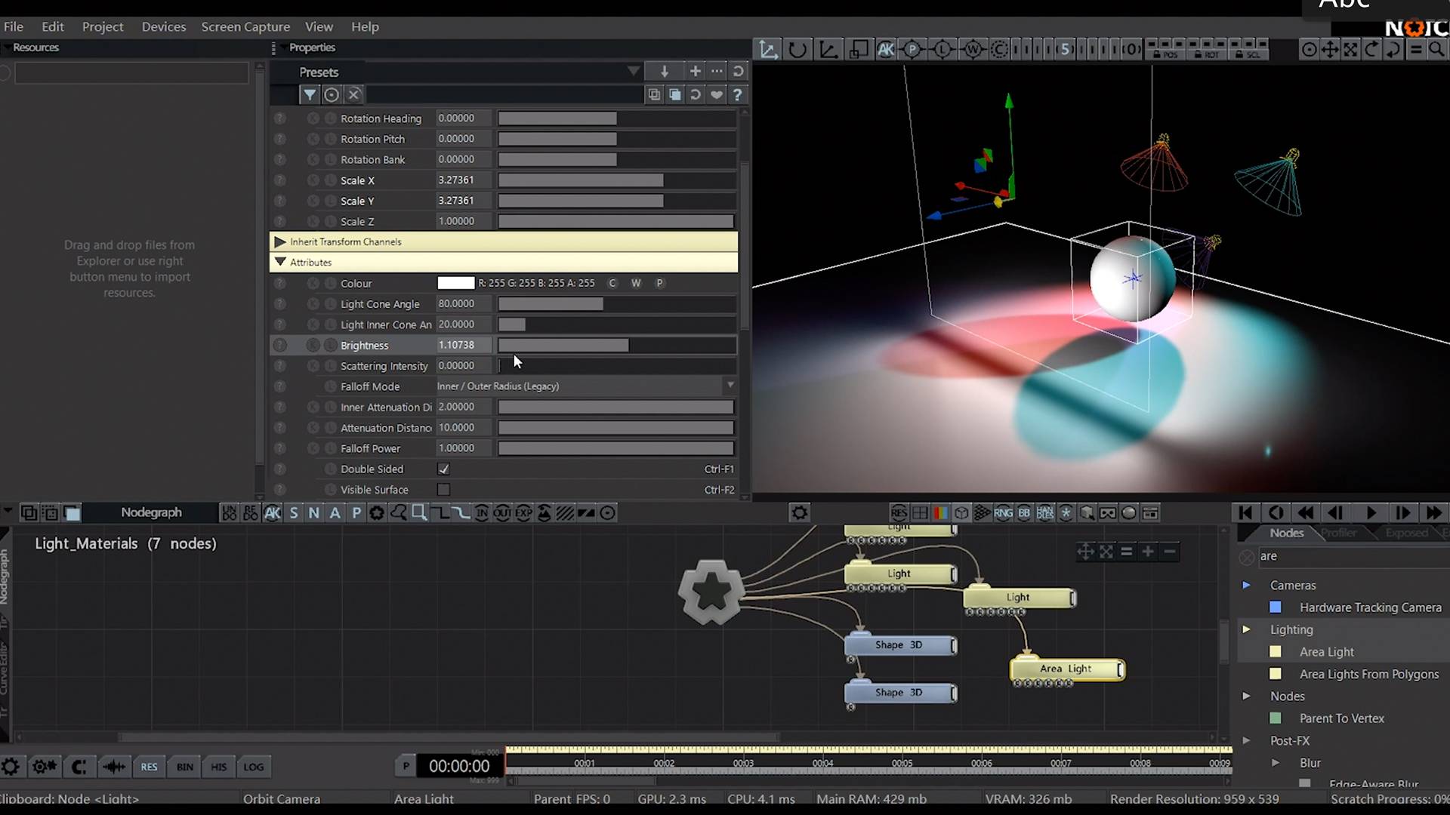Image resolution: width=1450 pixels, height=815 pixels.
Task: Click the viewport pan arrows icon
Action: [1330, 50]
